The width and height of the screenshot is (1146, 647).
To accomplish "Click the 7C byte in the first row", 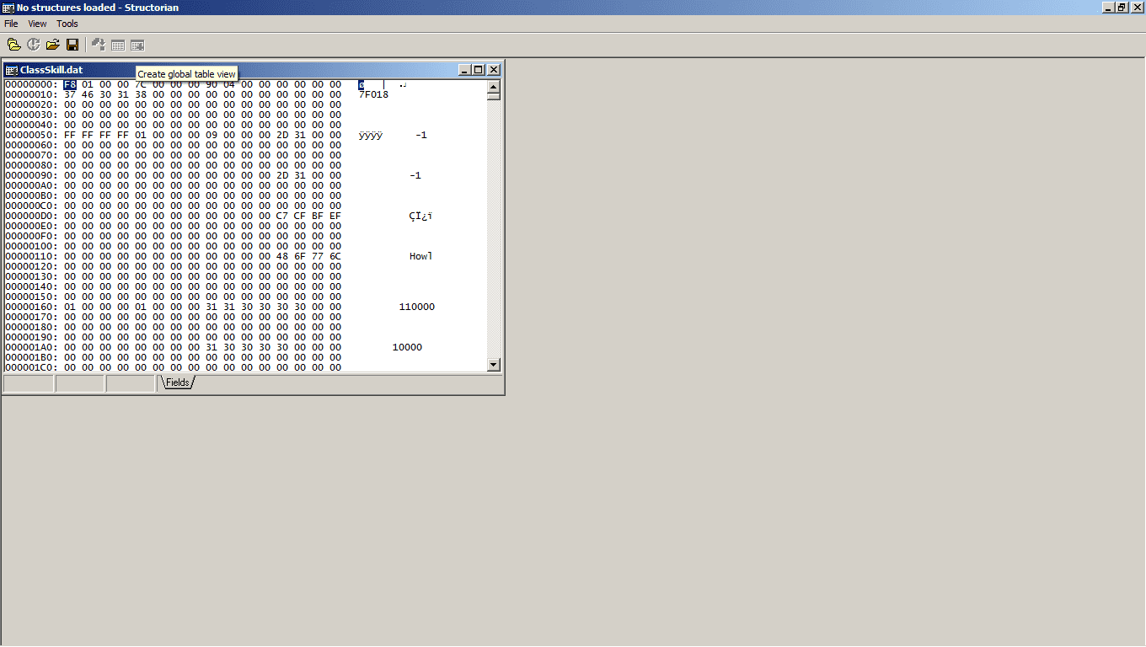I will (x=141, y=84).
